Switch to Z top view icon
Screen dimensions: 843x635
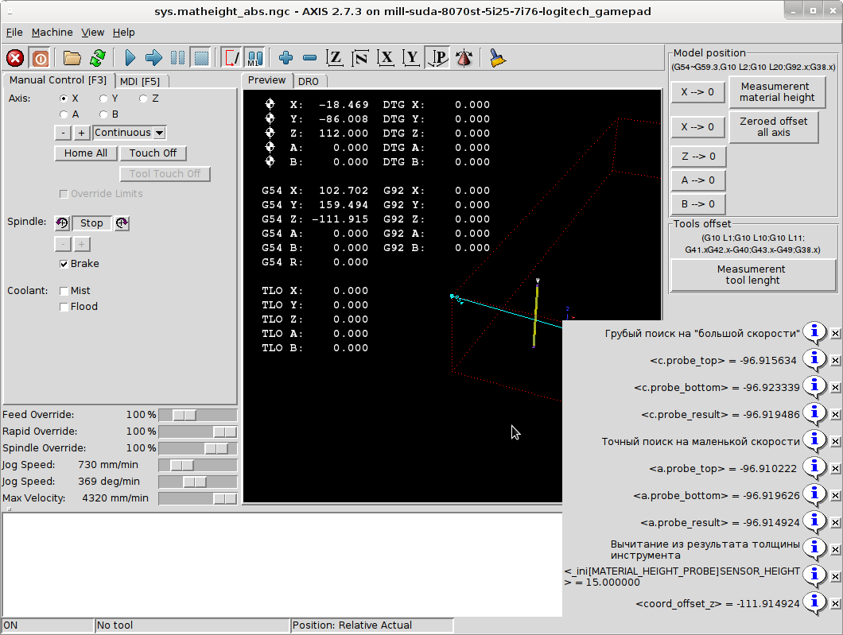tap(335, 58)
